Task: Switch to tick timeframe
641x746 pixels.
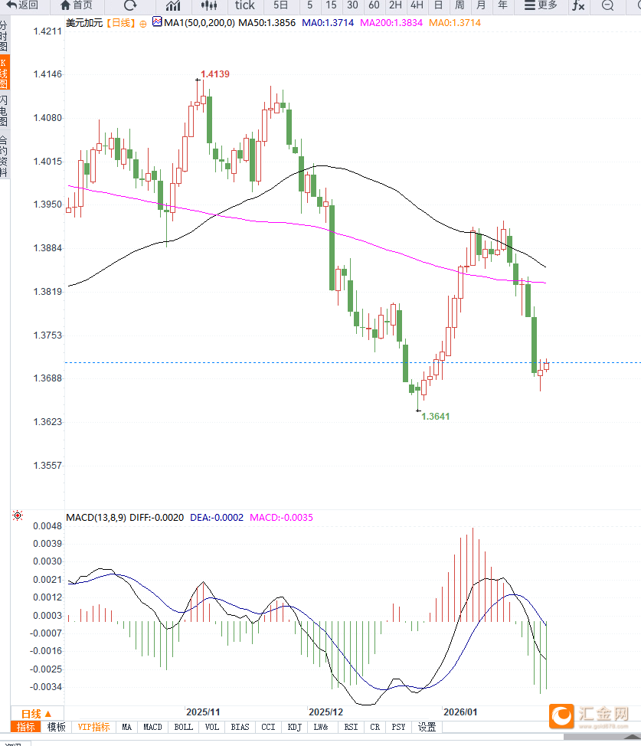Action: pyautogui.click(x=244, y=5)
